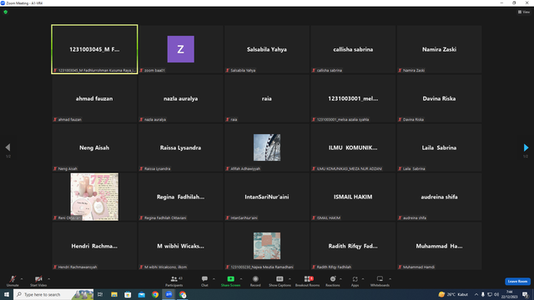Start recording with Record button

255,281
